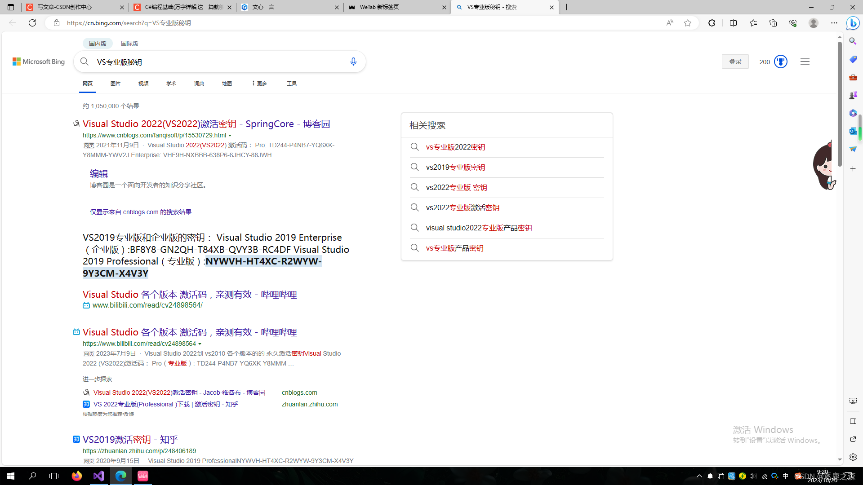Open the Collections icon
The width and height of the screenshot is (863, 485).
tap(773, 23)
